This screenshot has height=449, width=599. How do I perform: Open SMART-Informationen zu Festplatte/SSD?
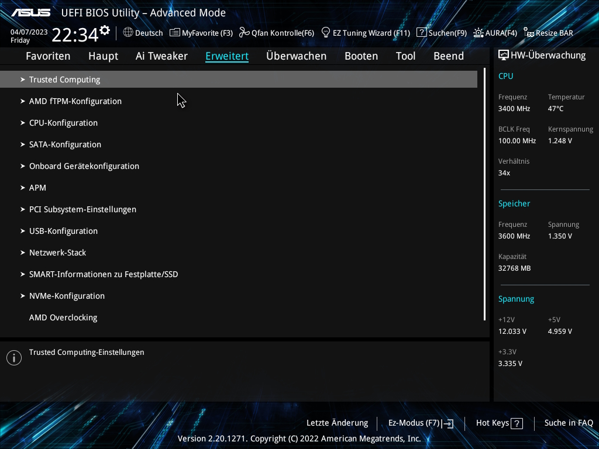coord(104,275)
